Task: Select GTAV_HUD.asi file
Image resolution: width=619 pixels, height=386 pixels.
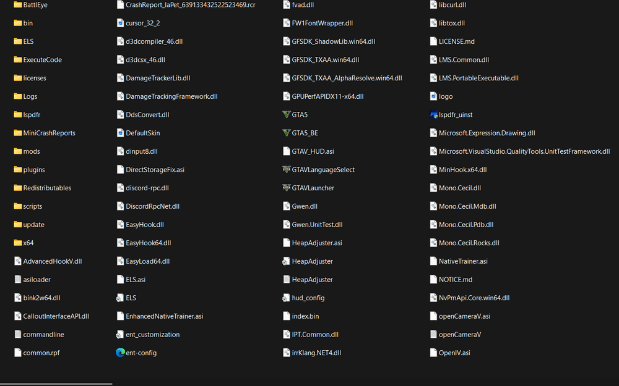Action: pos(309,151)
